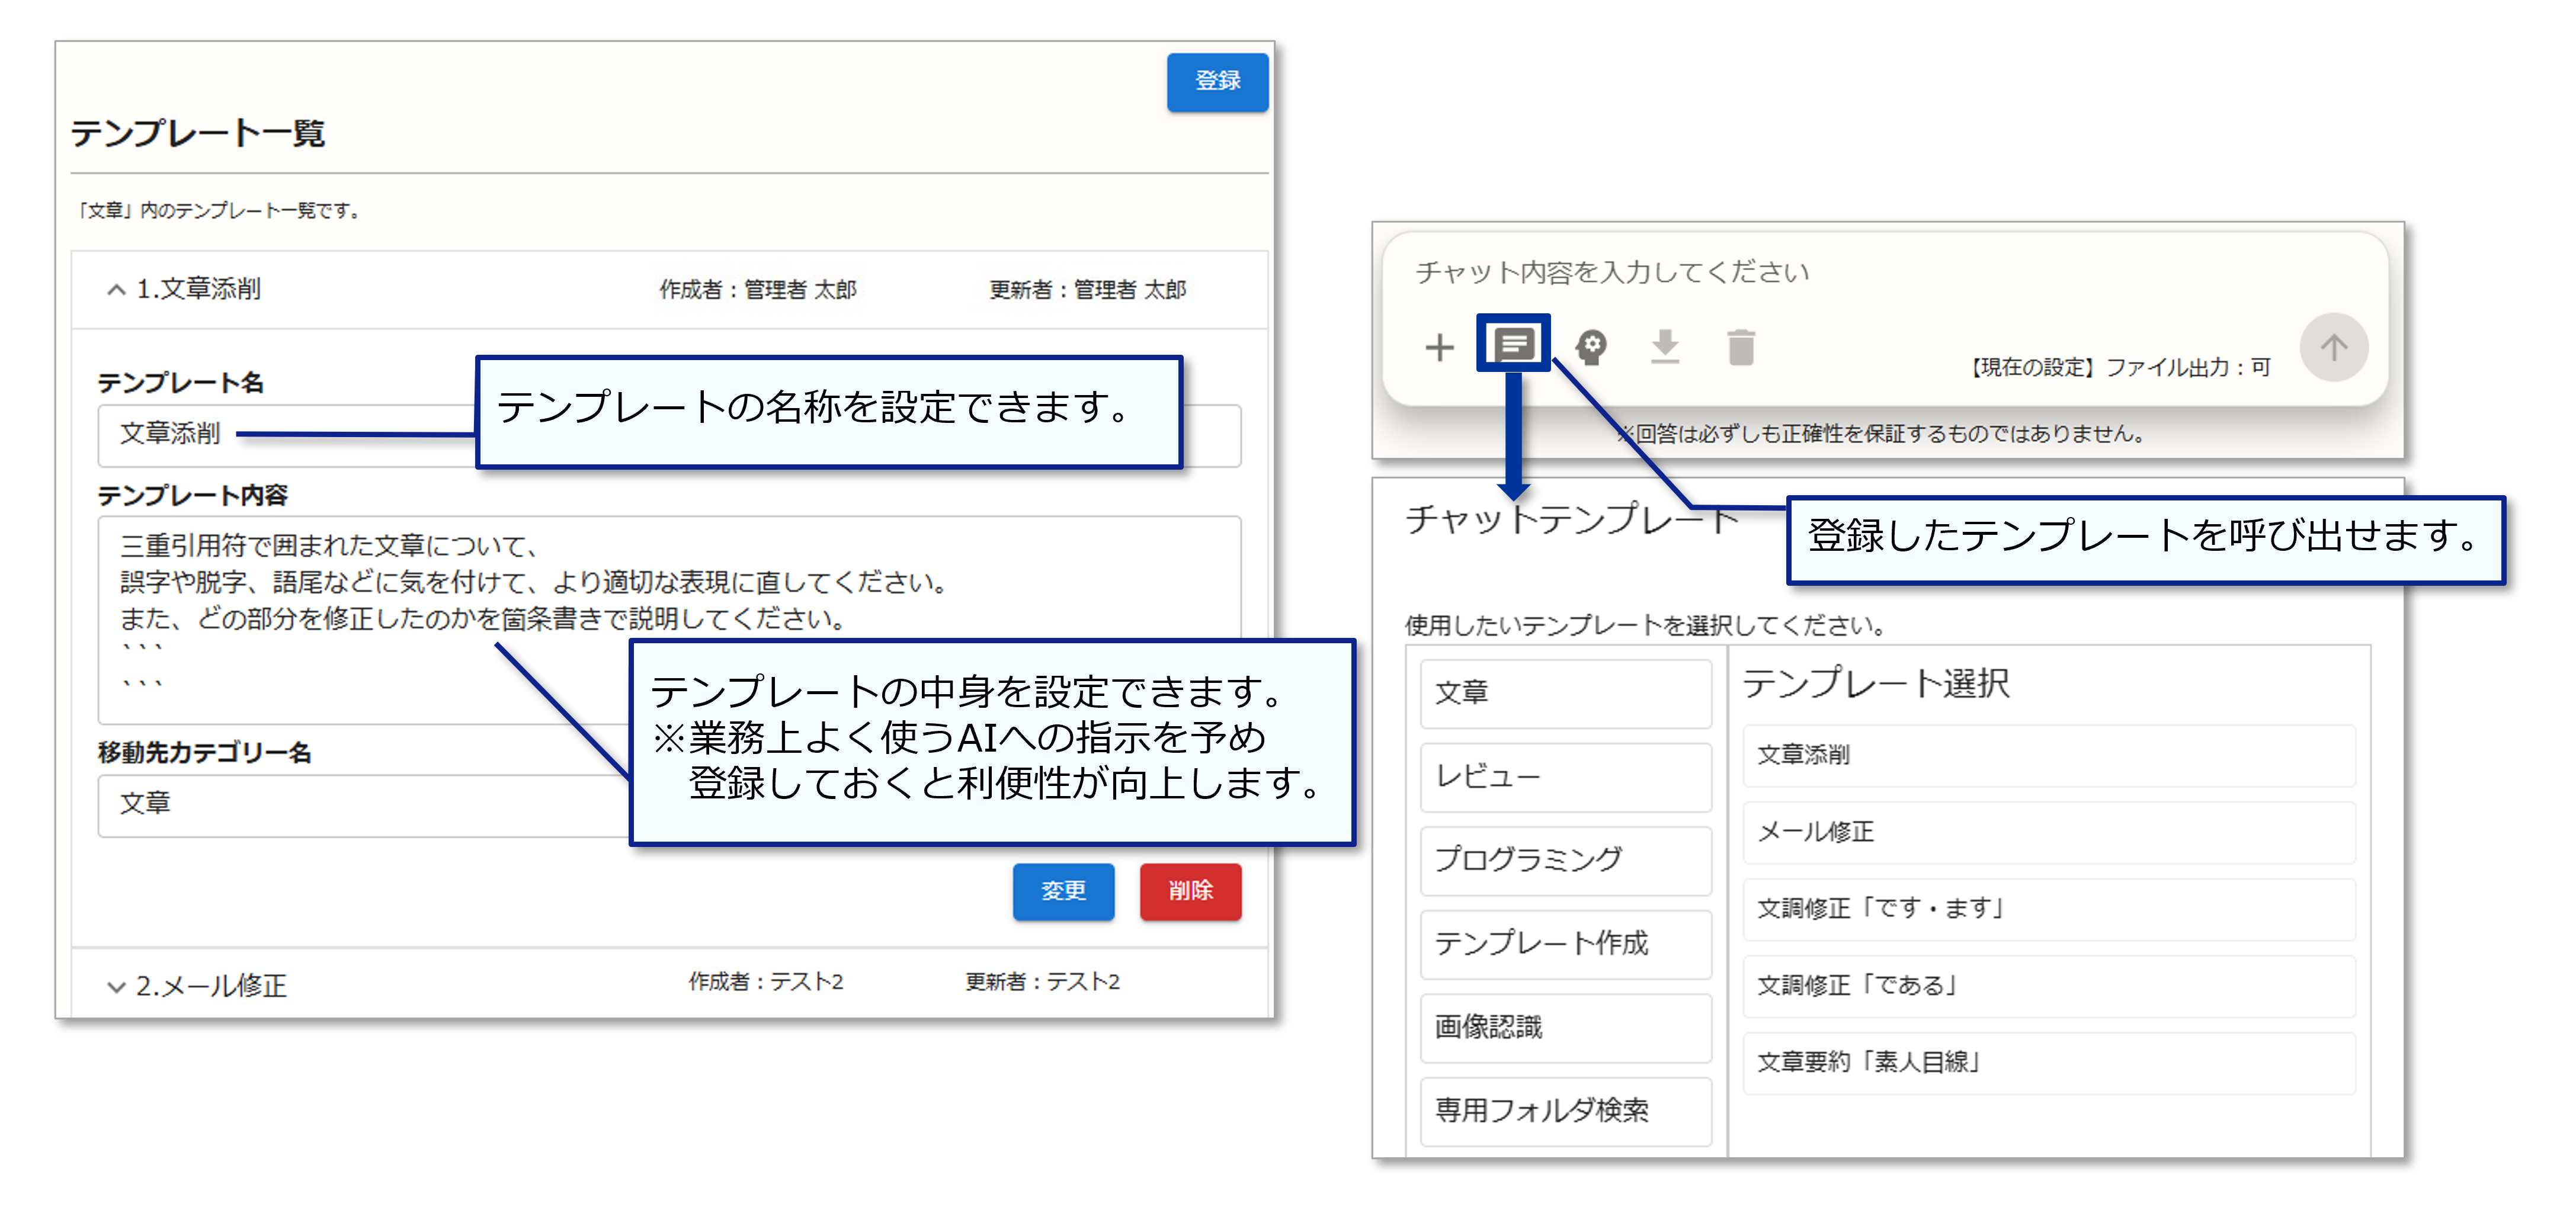The height and width of the screenshot is (1213, 2576).
Task: Expand the 2.メール修正 template section
Action: (116, 987)
